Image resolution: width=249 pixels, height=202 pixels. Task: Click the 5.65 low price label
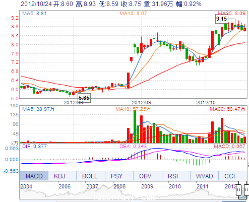tap(84, 98)
